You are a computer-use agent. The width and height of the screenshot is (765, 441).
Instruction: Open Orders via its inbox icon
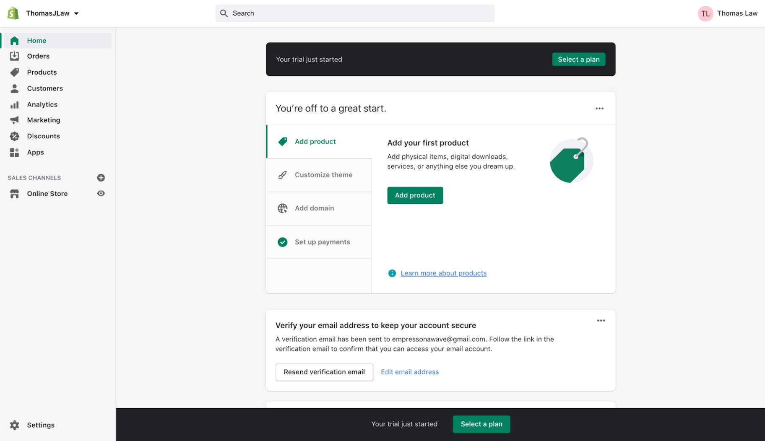point(15,56)
